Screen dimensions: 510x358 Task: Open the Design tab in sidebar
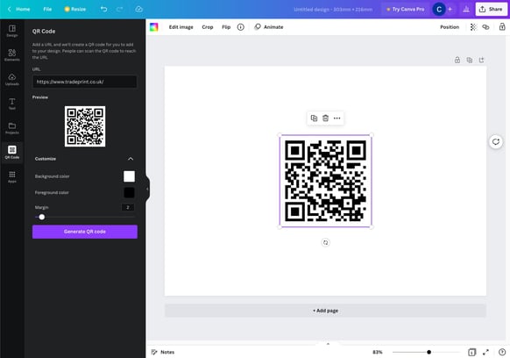click(x=12, y=31)
